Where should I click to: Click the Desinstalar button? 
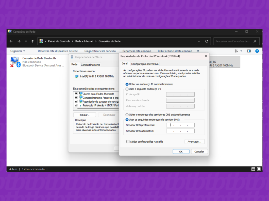[109, 115]
